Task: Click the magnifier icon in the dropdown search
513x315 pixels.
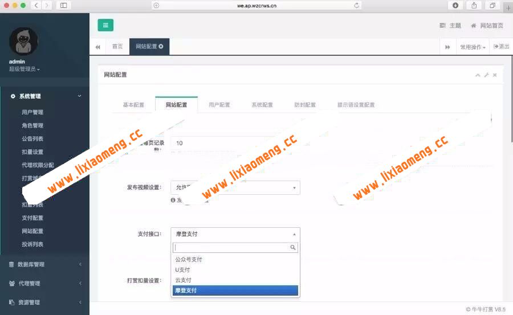Action: pyautogui.click(x=293, y=247)
